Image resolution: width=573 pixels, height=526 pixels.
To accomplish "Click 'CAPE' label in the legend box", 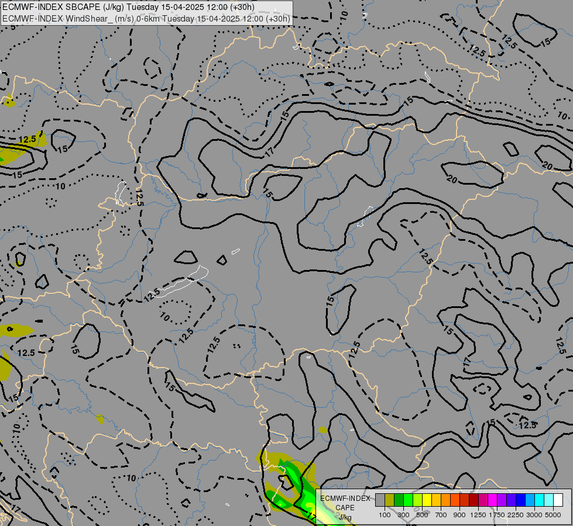I will pos(345,508).
